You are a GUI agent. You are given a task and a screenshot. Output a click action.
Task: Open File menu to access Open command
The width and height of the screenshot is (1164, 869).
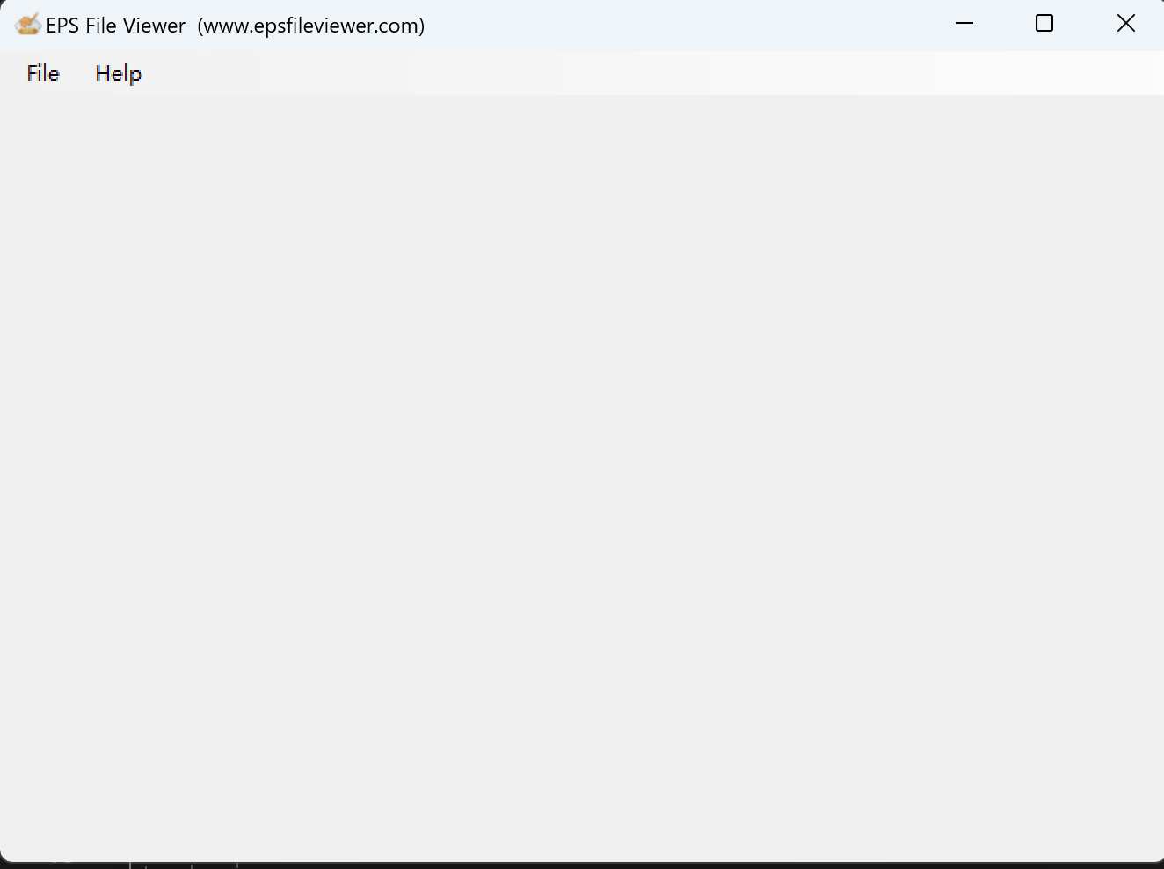[42, 74]
